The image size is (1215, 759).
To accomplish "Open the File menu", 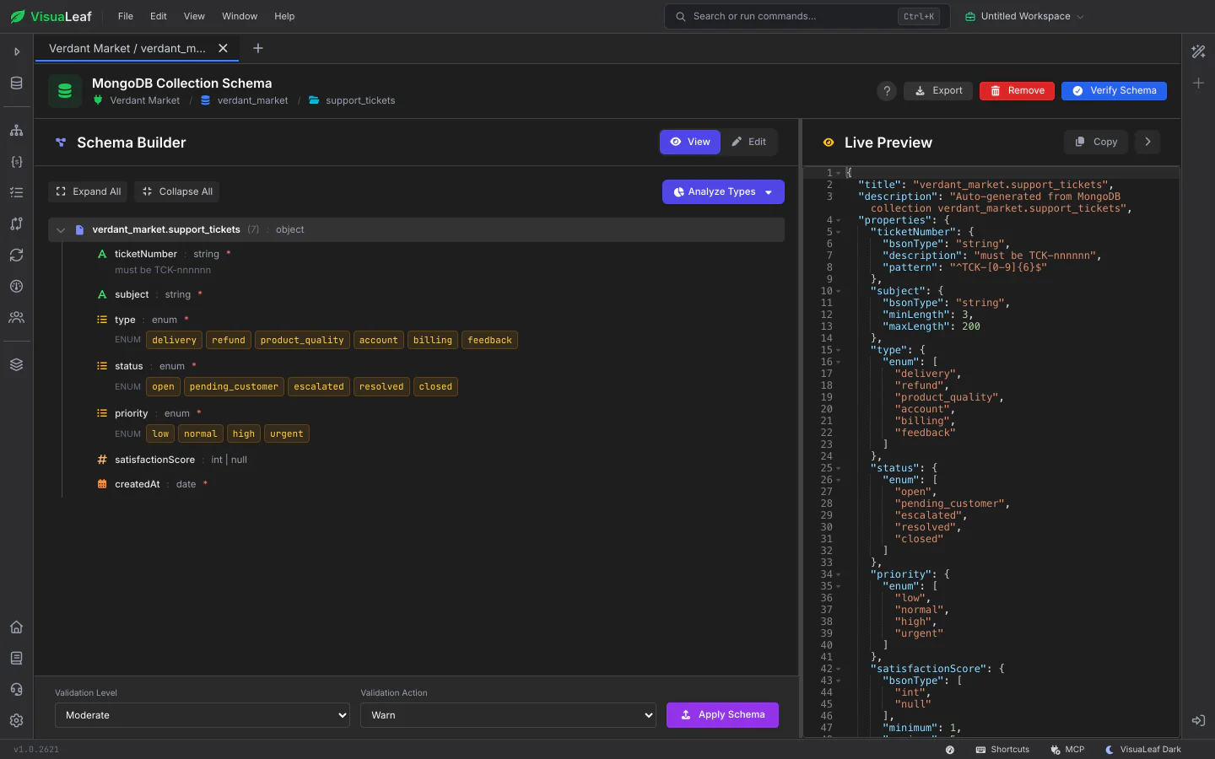I will 126,16.
